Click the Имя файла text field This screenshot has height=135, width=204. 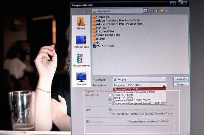tap(137, 79)
